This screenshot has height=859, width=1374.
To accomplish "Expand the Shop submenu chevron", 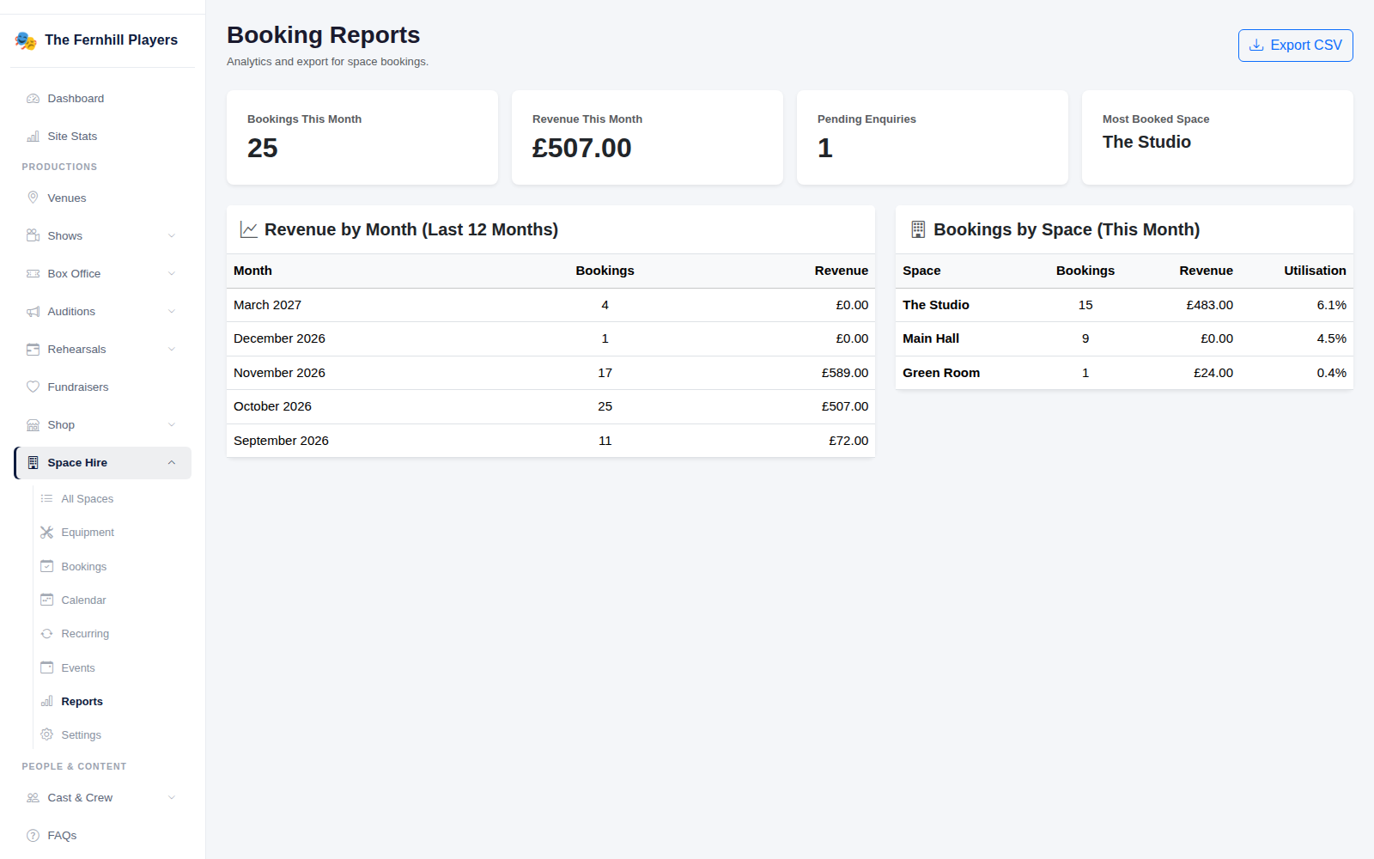I will (172, 425).
